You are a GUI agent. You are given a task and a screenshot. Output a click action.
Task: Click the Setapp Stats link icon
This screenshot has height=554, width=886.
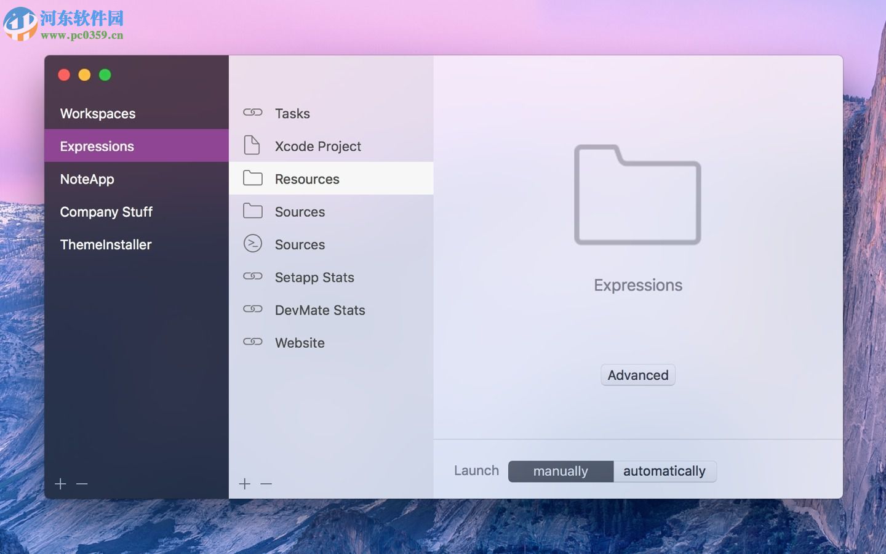point(253,276)
